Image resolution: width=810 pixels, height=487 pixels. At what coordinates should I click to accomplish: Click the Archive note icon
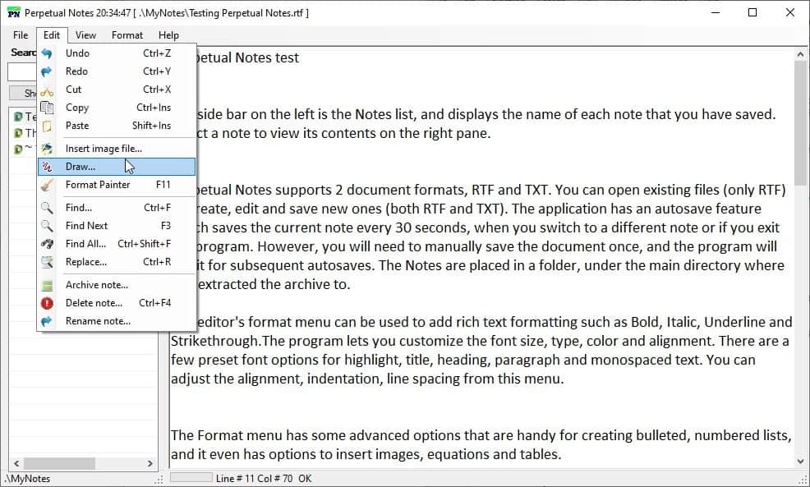[x=48, y=285]
